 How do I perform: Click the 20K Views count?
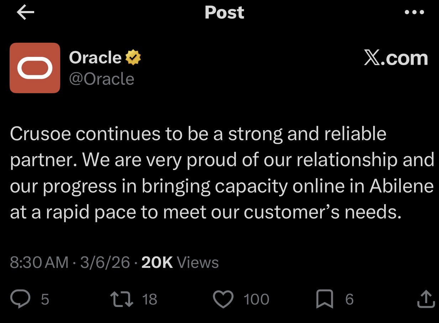point(180,263)
